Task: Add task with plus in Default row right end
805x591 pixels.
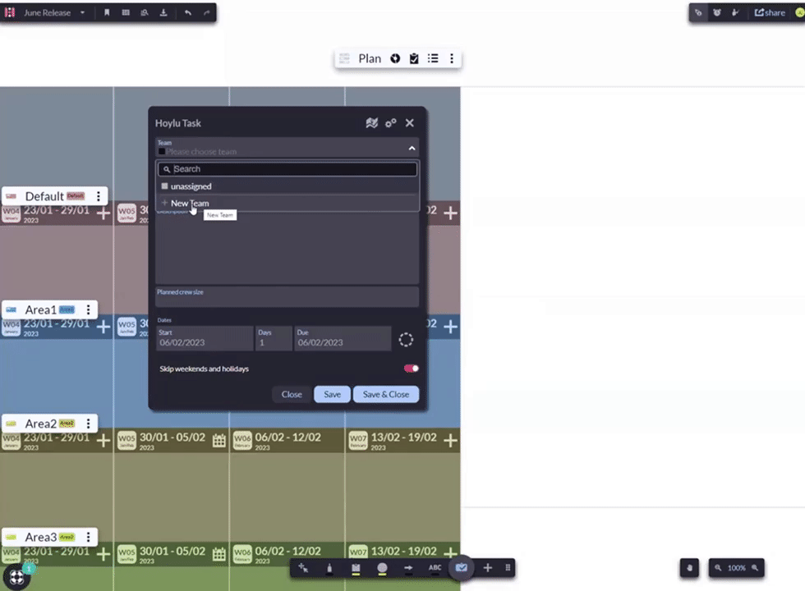Action: click(450, 213)
